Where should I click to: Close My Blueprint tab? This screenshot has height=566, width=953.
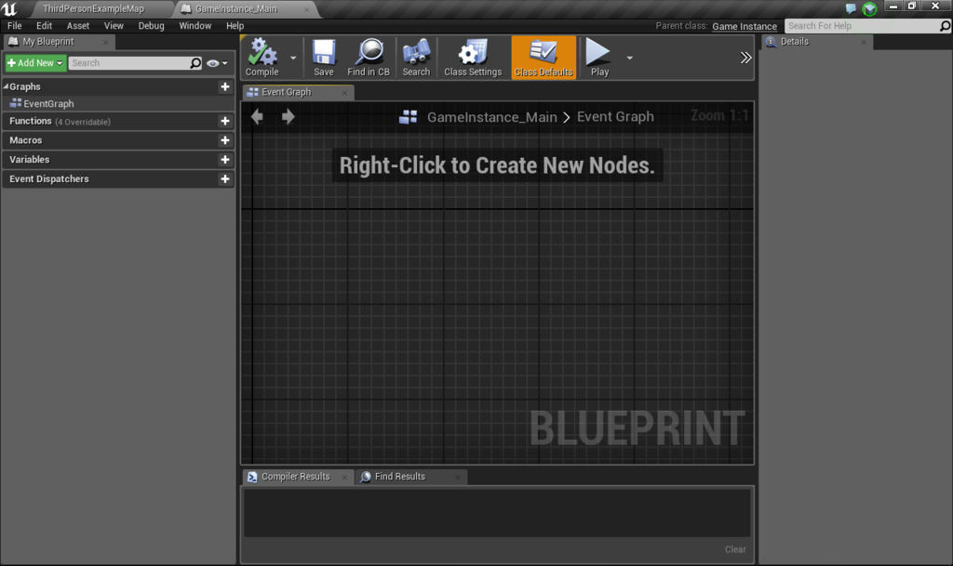click(x=106, y=42)
